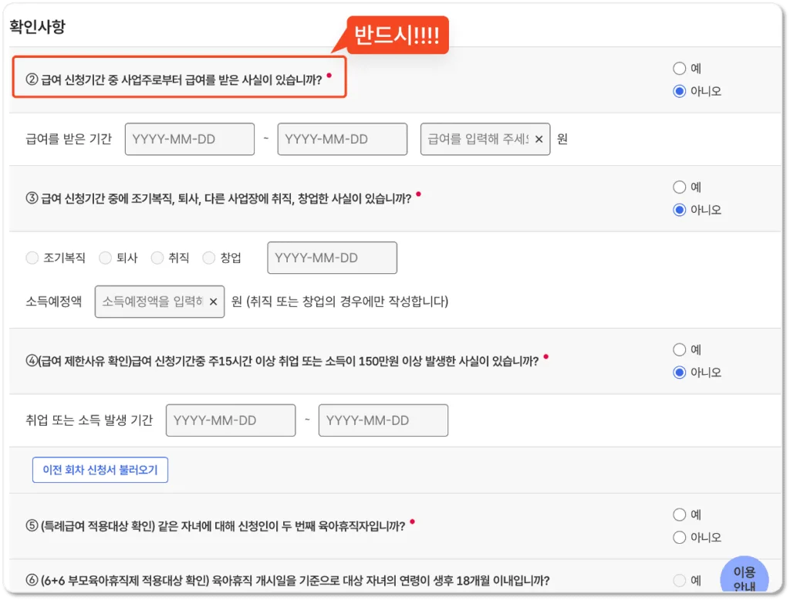Click the date field next to 창업 option
The image size is (790, 601).
(x=332, y=258)
